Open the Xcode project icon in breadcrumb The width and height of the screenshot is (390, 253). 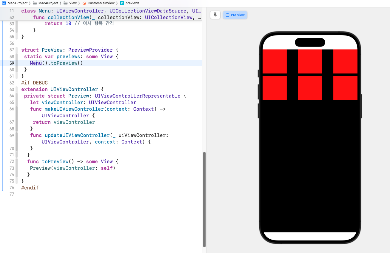point(4,3)
